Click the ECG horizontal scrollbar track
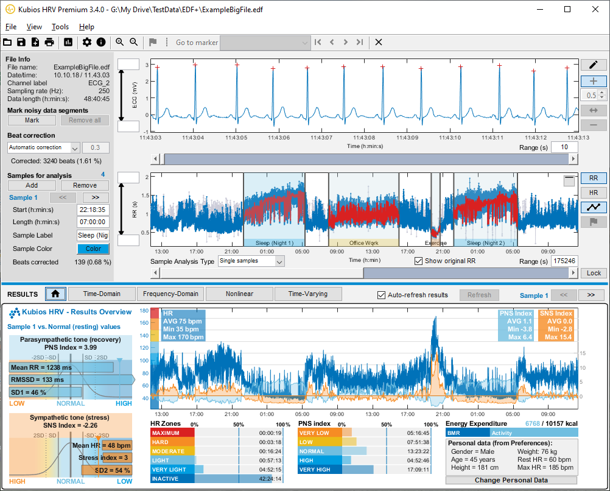The image size is (610, 491). 366,159
